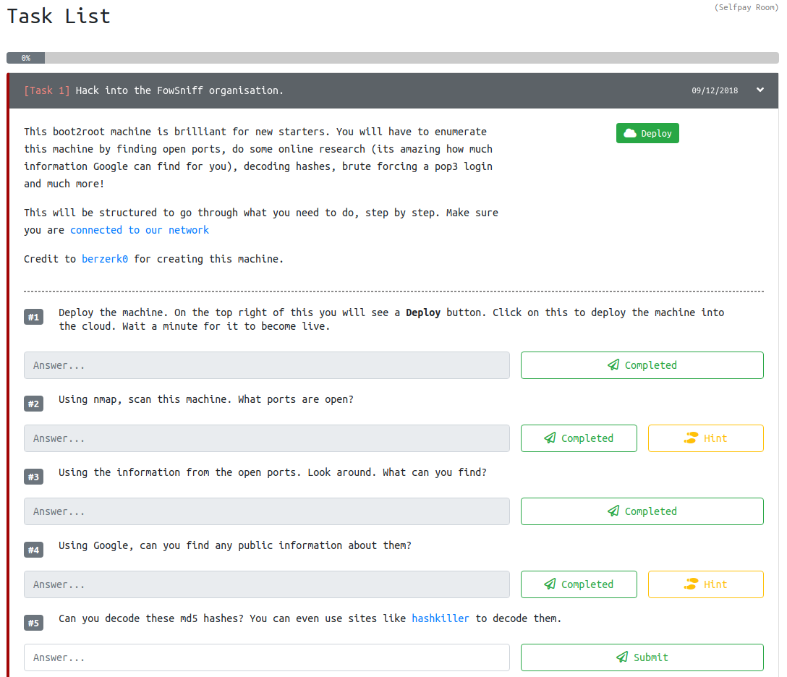Click the Completed button for question #3
Viewport: 787px width, 677px height.
pos(642,511)
